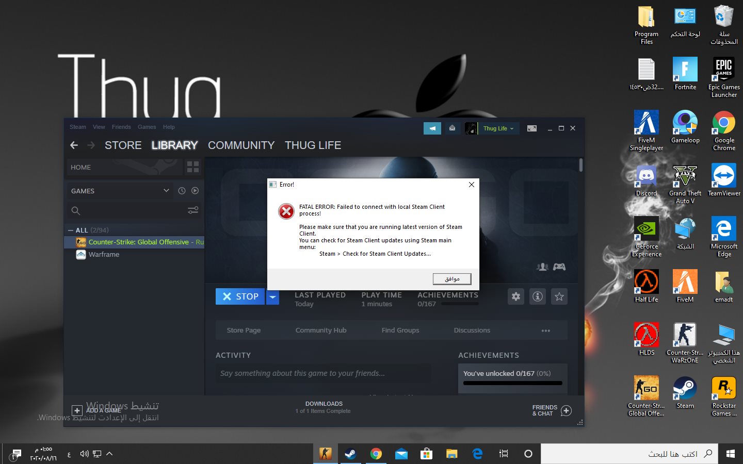Viewport: 743px width, 464px height.
Task: Open library grid view next to HOME
Action: click(192, 167)
